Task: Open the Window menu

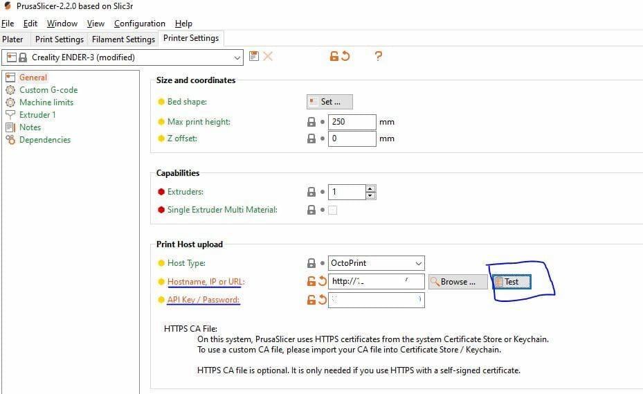Action: pyautogui.click(x=62, y=24)
